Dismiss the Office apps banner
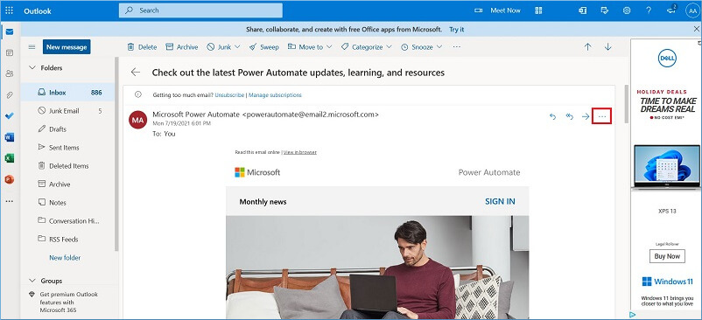The height and width of the screenshot is (320, 702). pyautogui.click(x=697, y=29)
